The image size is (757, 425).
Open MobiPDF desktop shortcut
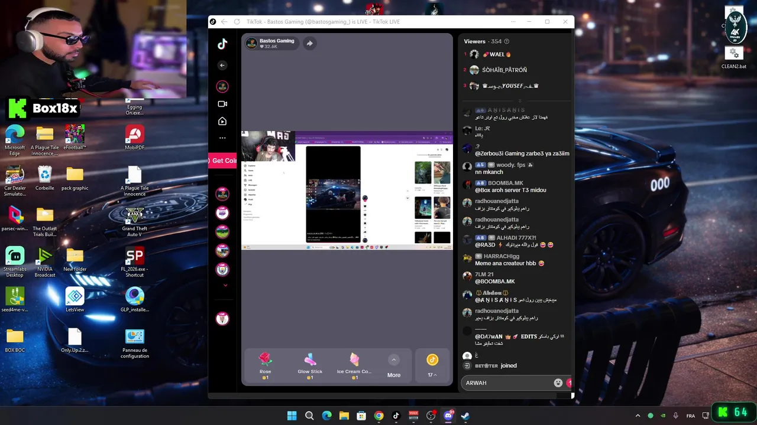135,137
